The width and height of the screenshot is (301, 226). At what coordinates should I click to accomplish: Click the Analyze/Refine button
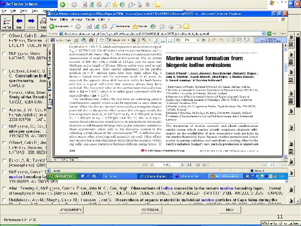[71, 210]
